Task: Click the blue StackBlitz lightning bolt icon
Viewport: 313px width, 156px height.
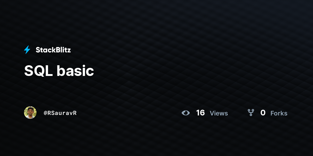Action: (x=27, y=50)
